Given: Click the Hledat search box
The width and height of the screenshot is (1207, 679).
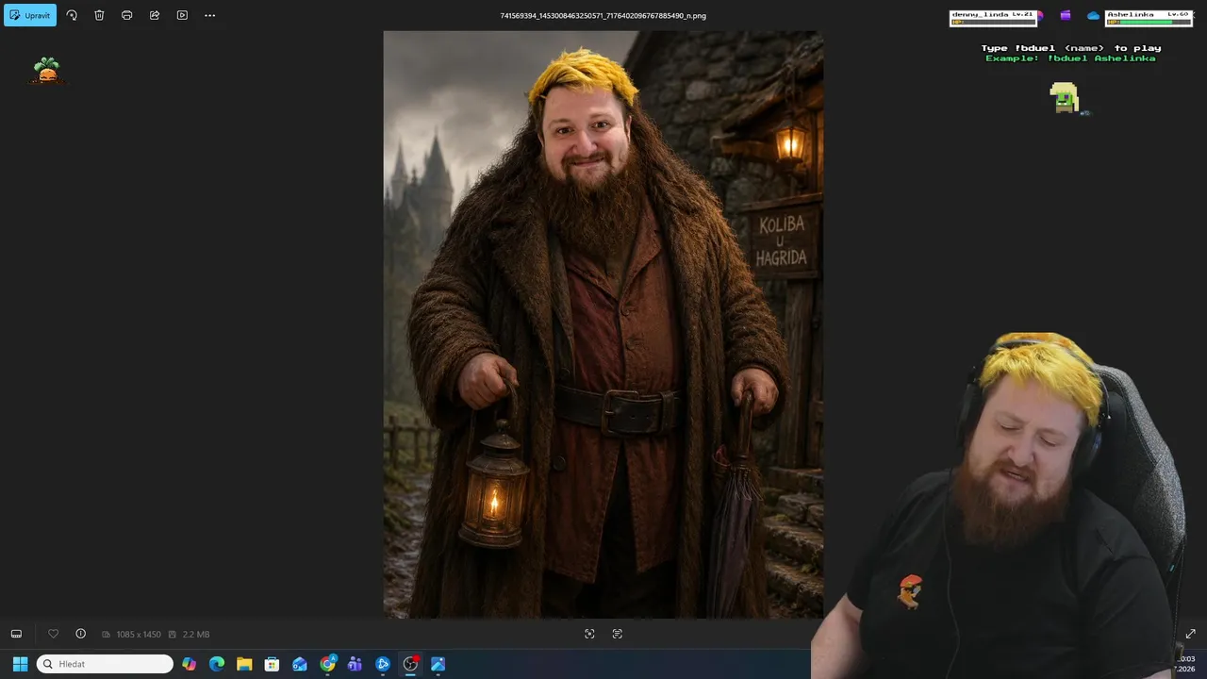Looking at the screenshot, I should pyautogui.click(x=105, y=664).
